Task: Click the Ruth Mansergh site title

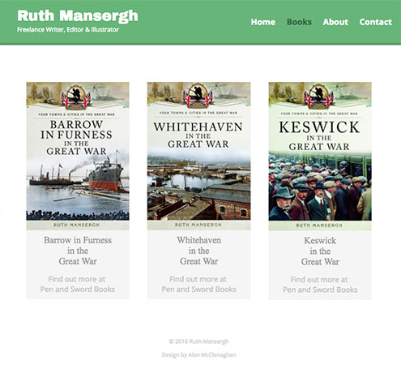Action: tap(78, 16)
